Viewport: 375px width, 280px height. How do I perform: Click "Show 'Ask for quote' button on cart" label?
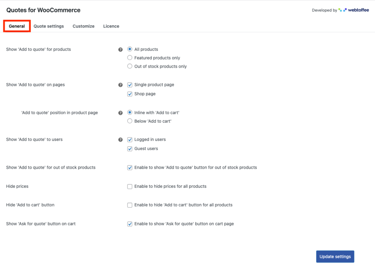click(x=41, y=224)
